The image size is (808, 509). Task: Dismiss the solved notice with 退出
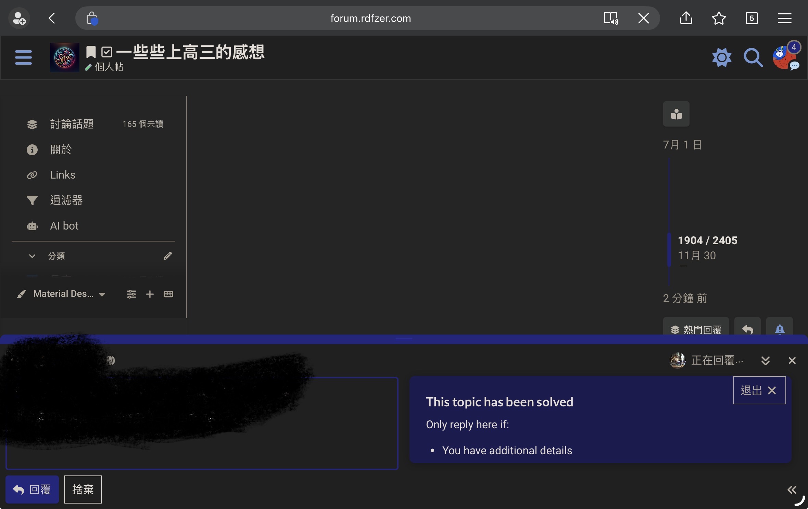coord(759,390)
